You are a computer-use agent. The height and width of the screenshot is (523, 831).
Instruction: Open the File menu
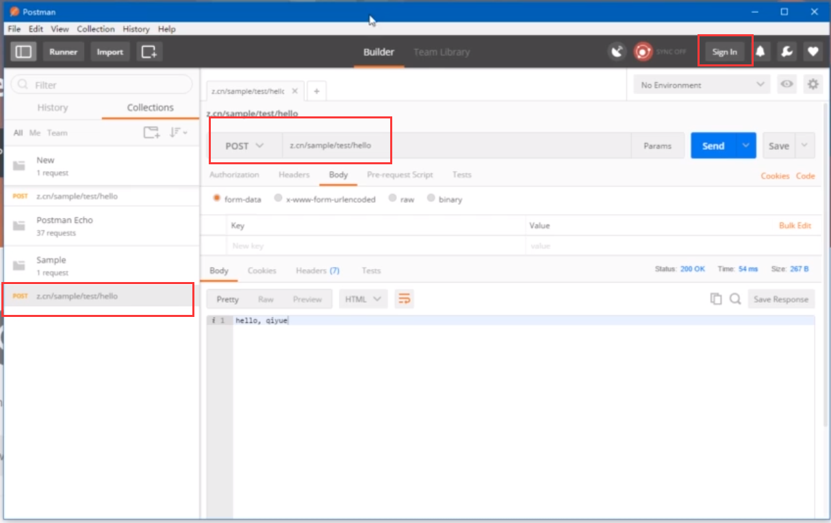[14, 29]
